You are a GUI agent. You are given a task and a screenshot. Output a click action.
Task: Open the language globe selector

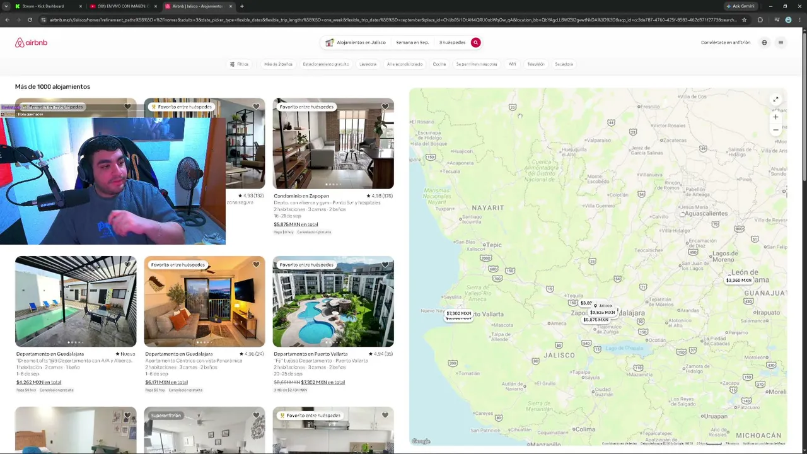pos(764,42)
